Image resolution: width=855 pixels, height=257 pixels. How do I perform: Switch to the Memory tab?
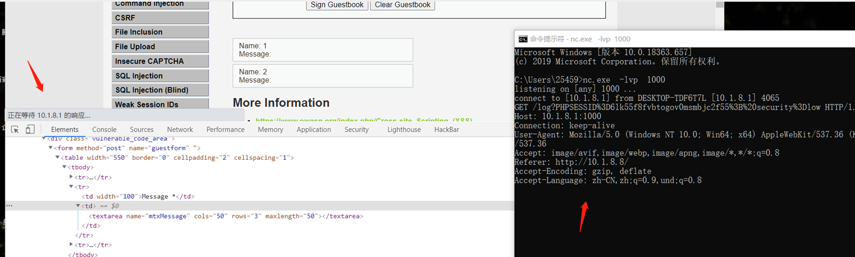270,129
